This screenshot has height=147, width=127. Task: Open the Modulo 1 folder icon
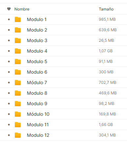tap(18, 19)
